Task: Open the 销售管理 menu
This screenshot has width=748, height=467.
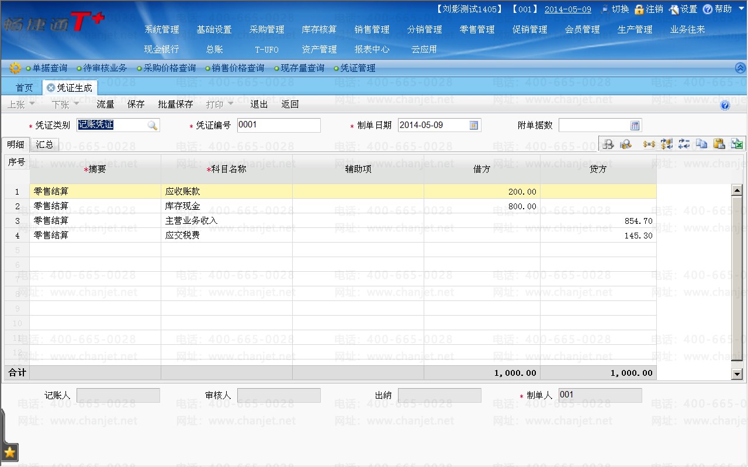Action: click(372, 29)
